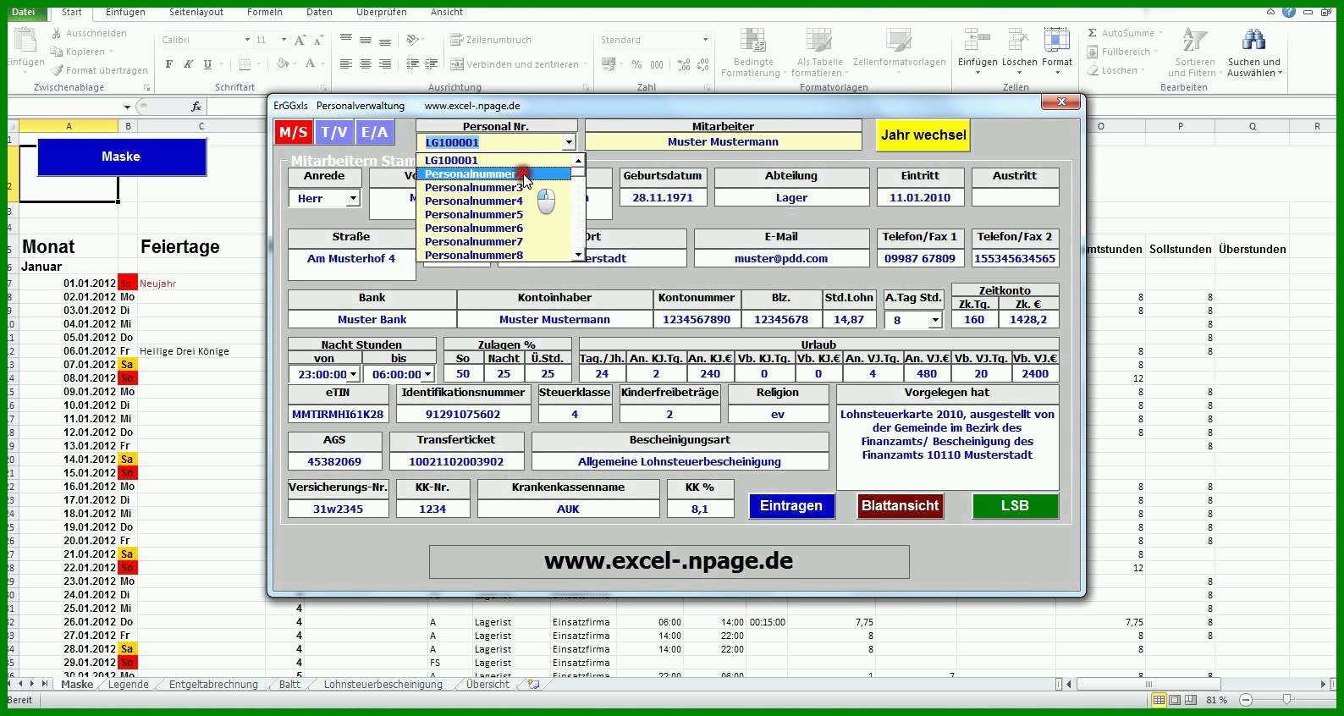
Task: Open the Standard number format dropdown
Action: click(x=705, y=40)
